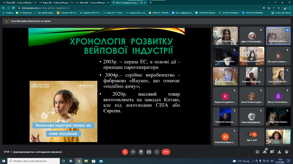Image resolution: width=293 pixels, height=164 pixels.
Task: Open a new browser tab with plus
Action: coord(150,2)
